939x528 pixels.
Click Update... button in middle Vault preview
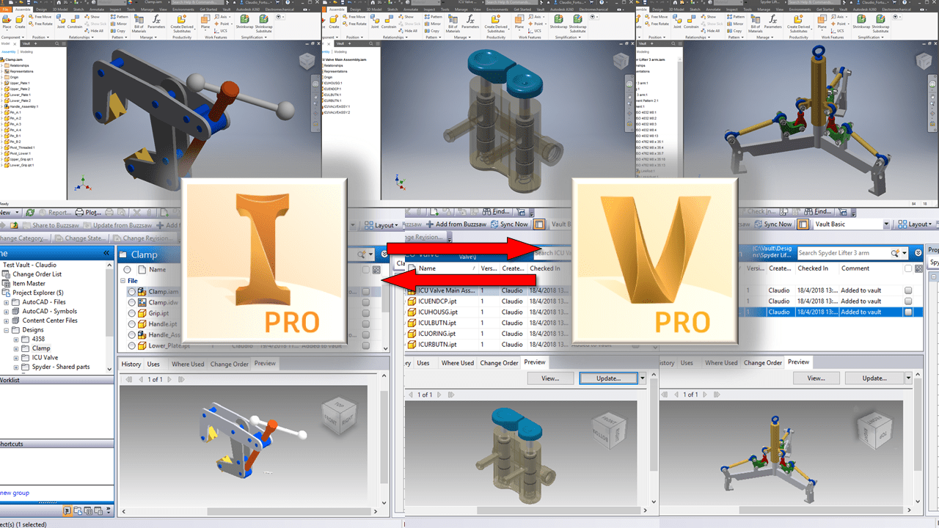coord(608,378)
